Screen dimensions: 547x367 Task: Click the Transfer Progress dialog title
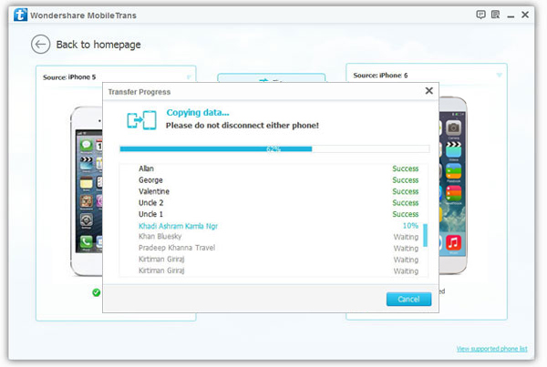[139, 92]
